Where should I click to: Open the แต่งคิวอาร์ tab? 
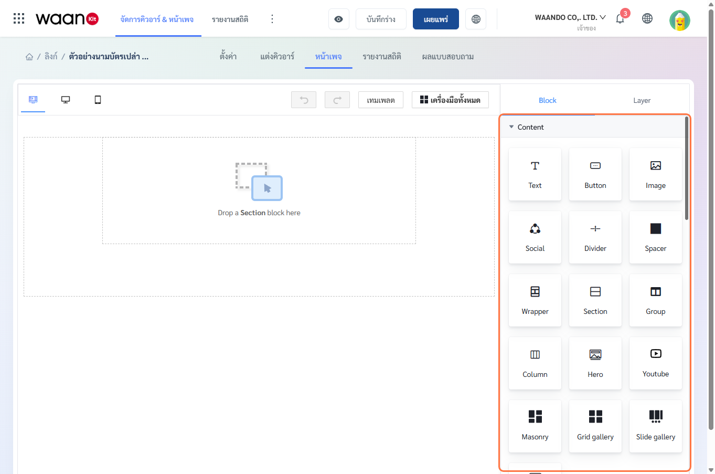pos(278,57)
